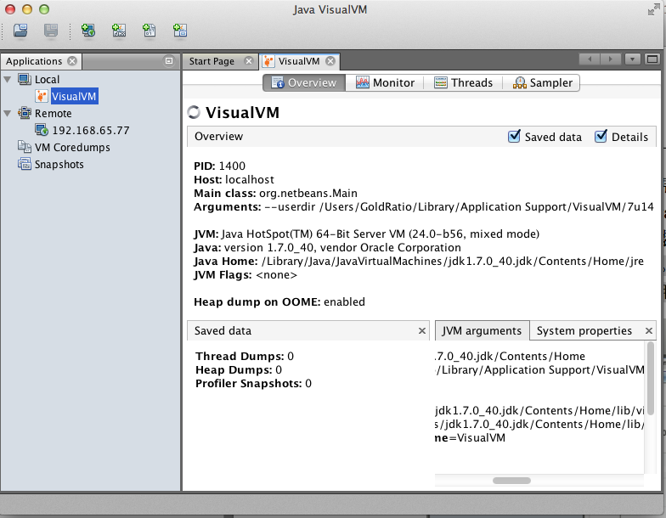Click 'Main class: org.netbeans.Main' text
Viewport: 666px width, 518px height.
pyautogui.click(x=275, y=194)
